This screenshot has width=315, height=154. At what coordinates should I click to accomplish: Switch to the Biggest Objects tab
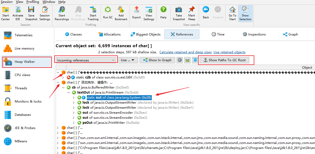coord(146,34)
